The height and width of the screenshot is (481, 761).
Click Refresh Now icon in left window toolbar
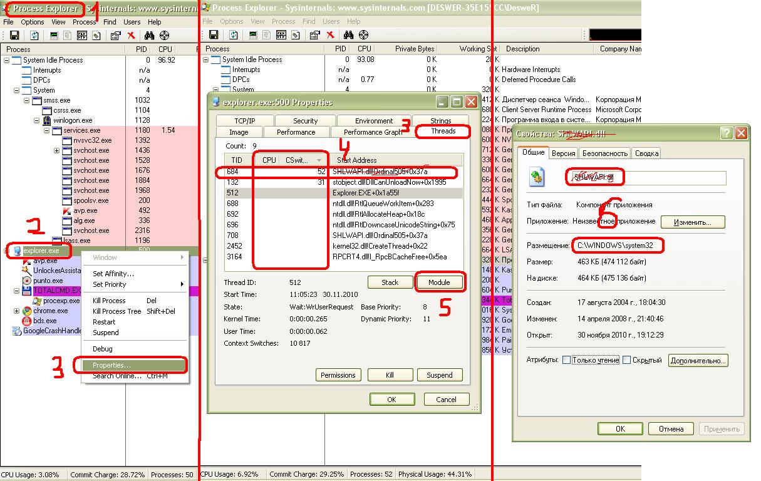34,35
